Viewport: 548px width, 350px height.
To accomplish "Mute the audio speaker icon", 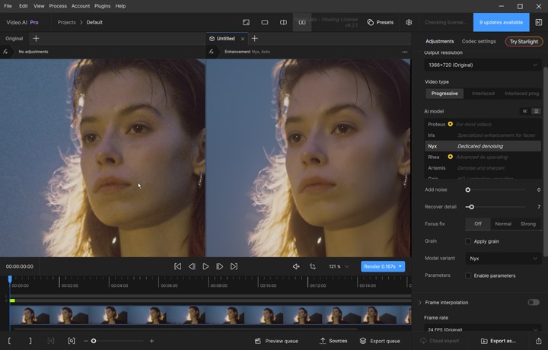I will point(296,266).
